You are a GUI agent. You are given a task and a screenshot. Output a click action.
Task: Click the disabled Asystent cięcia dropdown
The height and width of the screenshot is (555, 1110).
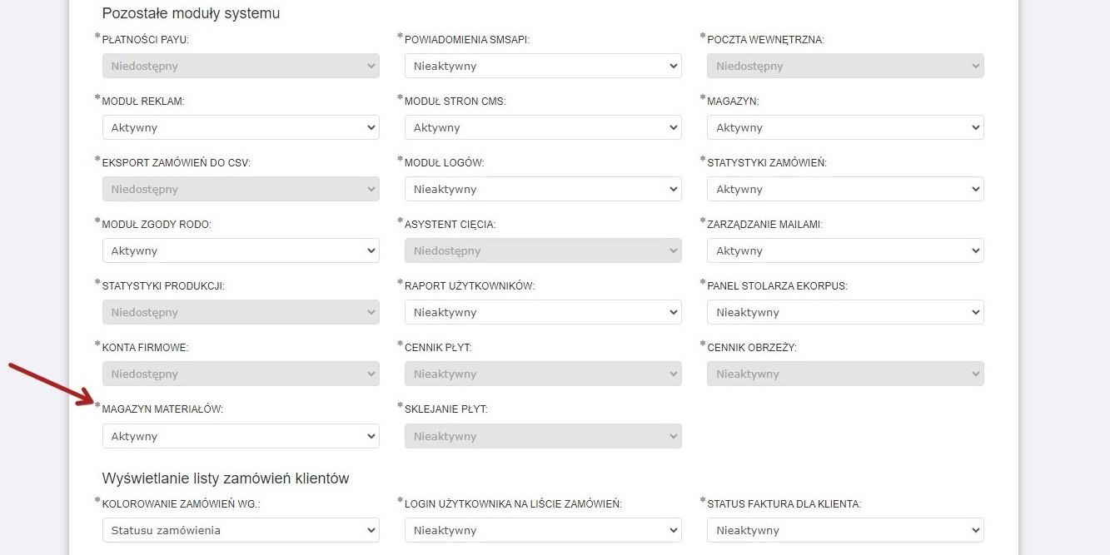coord(542,250)
